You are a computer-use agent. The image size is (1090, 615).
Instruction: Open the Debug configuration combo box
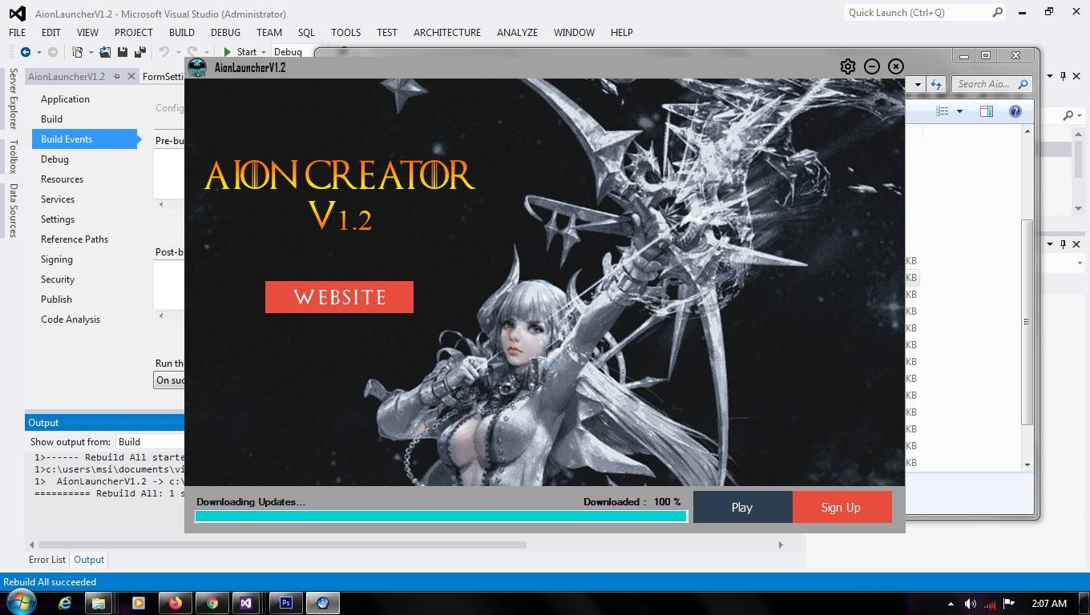[293, 52]
